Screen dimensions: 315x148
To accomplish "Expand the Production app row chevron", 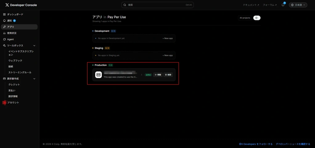I will pyautogui.click(x=141, y=75).
